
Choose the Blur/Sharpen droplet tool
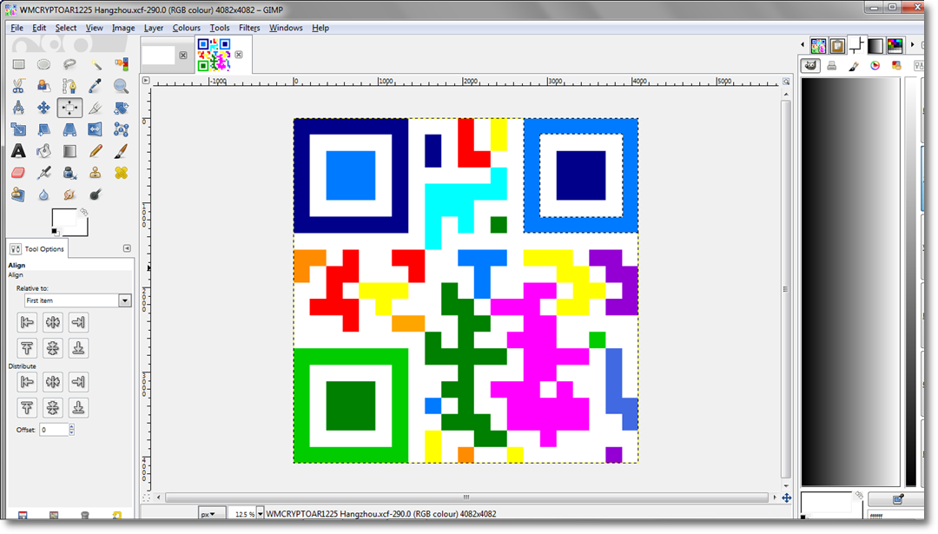(x=43, y=194)
